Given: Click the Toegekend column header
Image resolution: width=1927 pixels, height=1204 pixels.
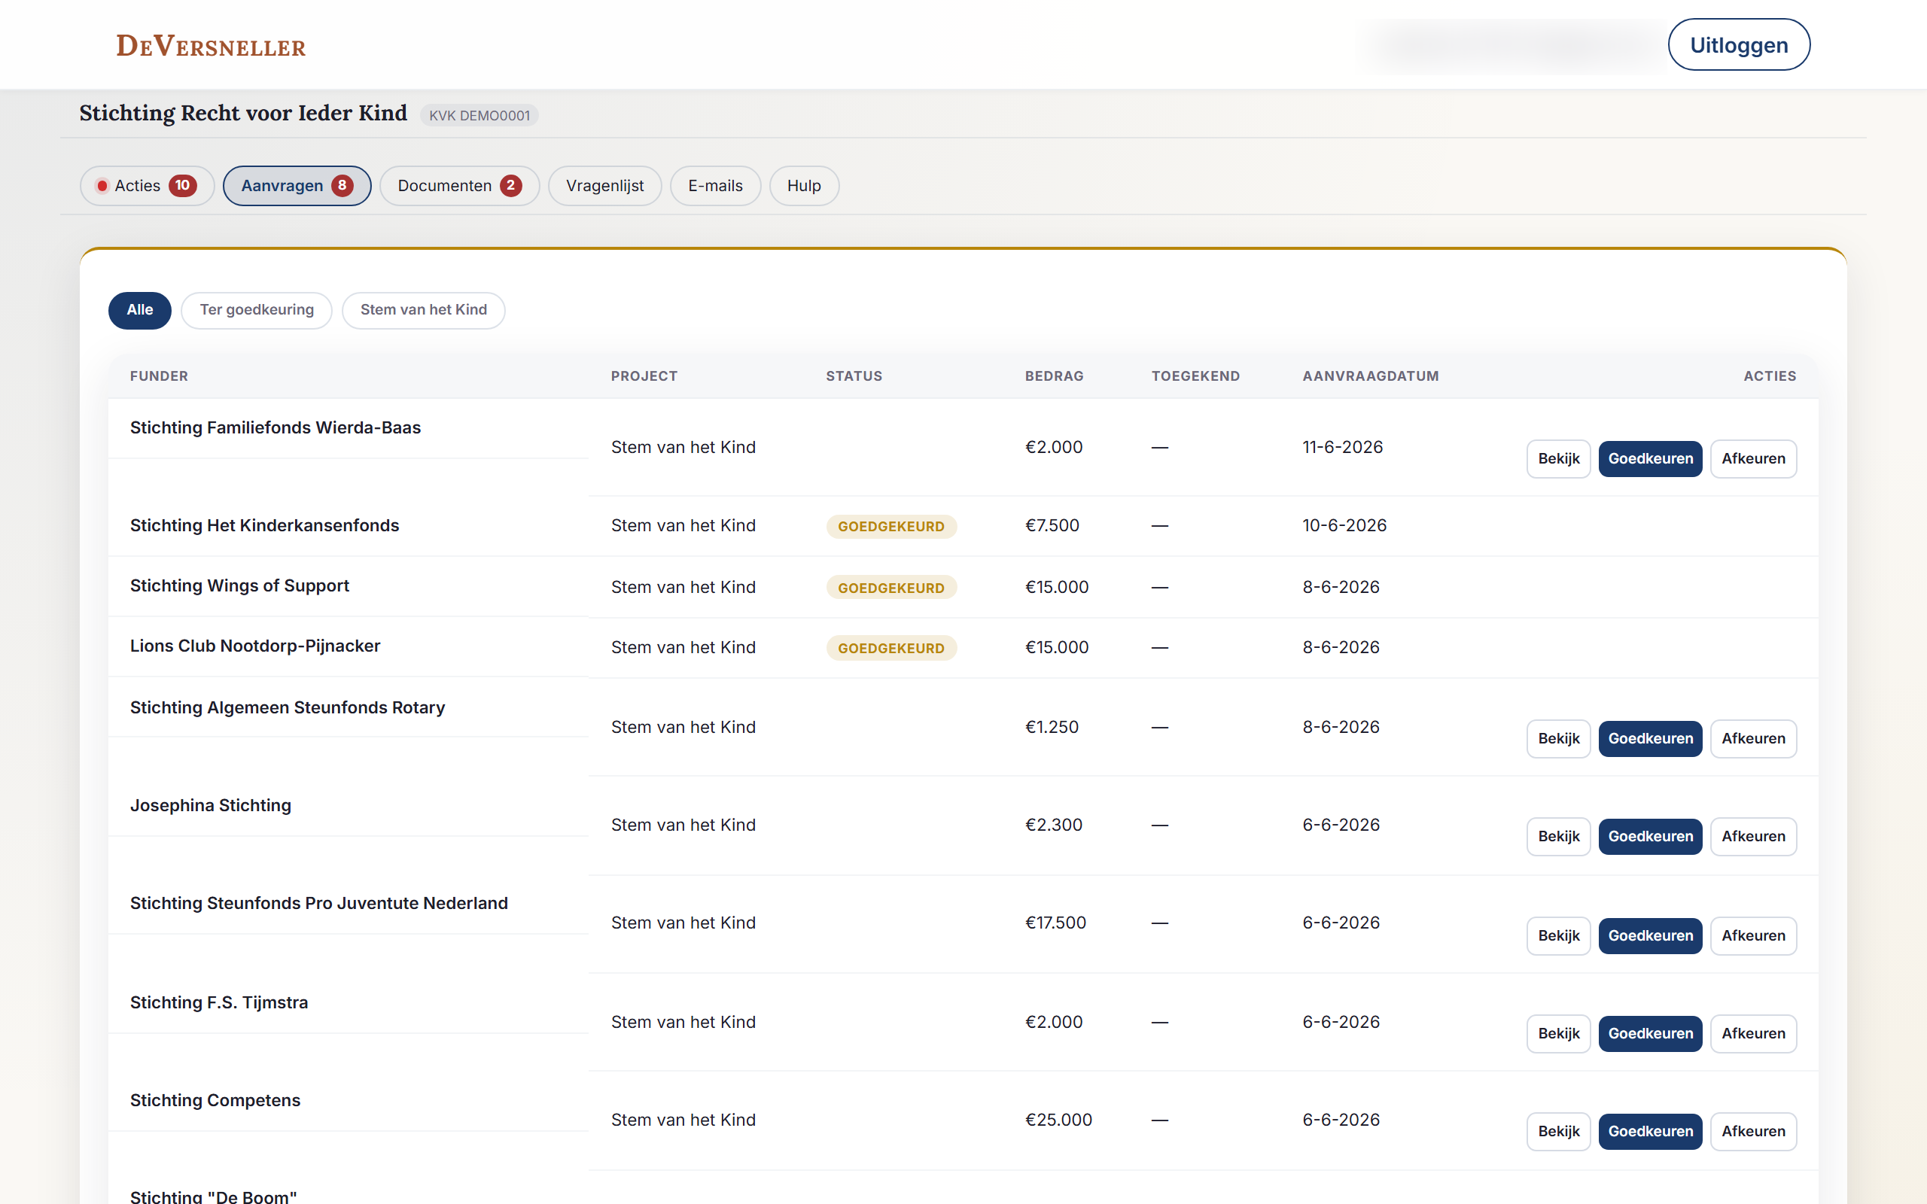Looking at the screenshot, I should [x=1195, y=375].
